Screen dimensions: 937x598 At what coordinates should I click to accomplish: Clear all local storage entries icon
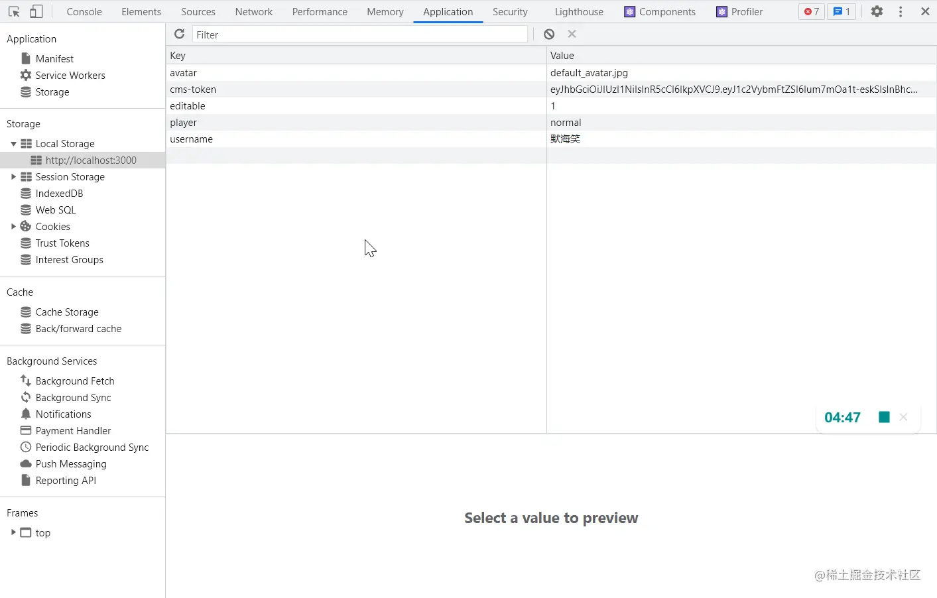(x=549, y=34)
